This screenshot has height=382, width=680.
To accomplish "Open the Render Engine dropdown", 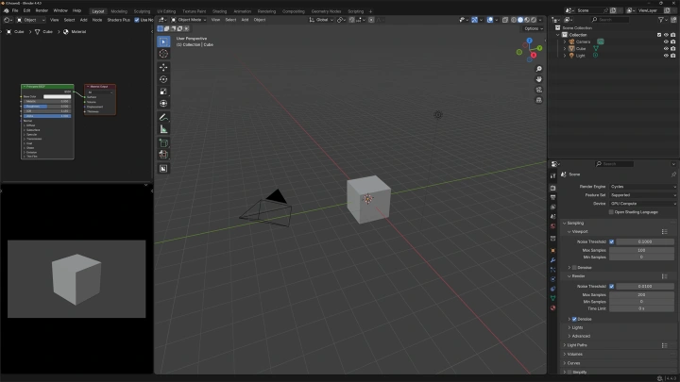I will (x=642, y=187).
